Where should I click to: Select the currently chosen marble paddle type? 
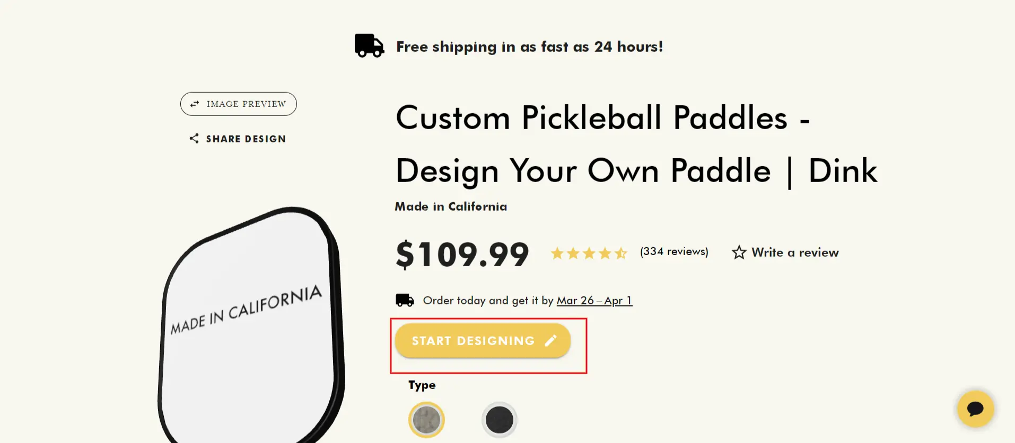426,419
